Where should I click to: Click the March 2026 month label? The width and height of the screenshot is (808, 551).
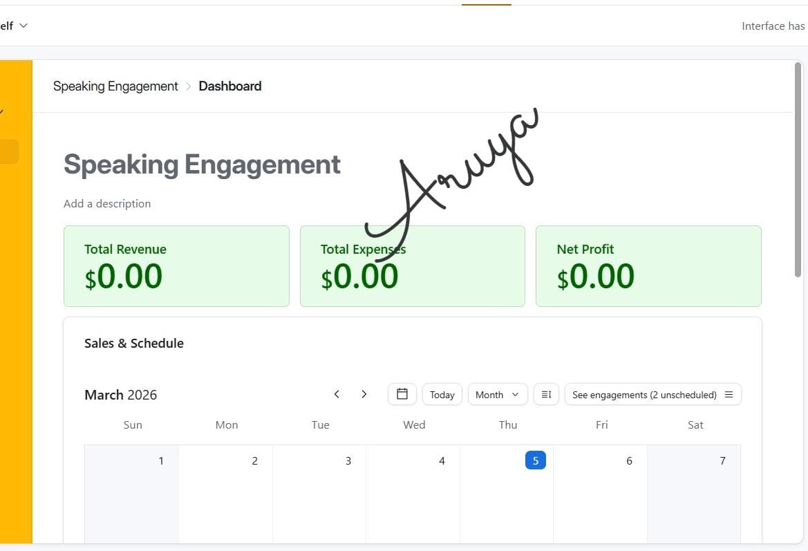point(120,395)
